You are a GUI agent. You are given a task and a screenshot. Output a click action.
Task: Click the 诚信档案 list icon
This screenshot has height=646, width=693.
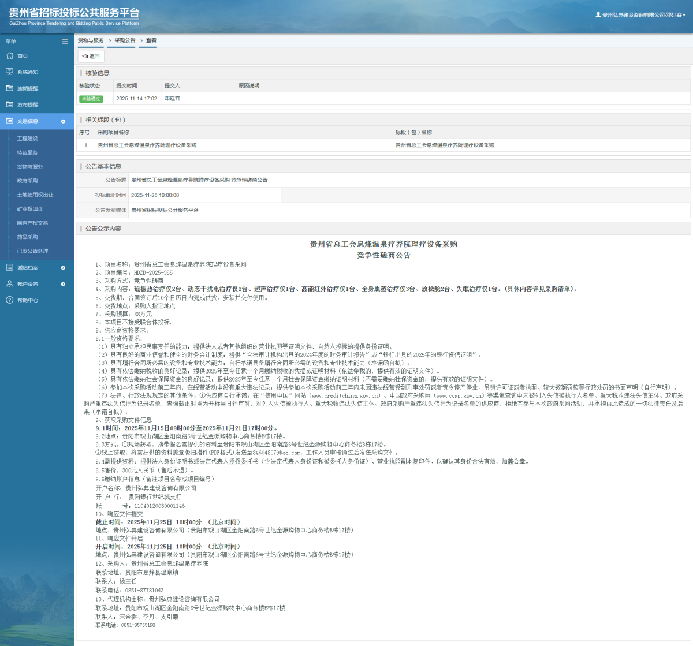[x=9, y=268]
